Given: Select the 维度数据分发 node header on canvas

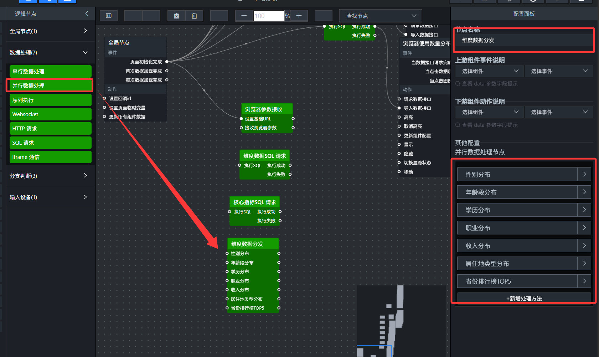Looking at the screenshot, I should pos(253,244).
